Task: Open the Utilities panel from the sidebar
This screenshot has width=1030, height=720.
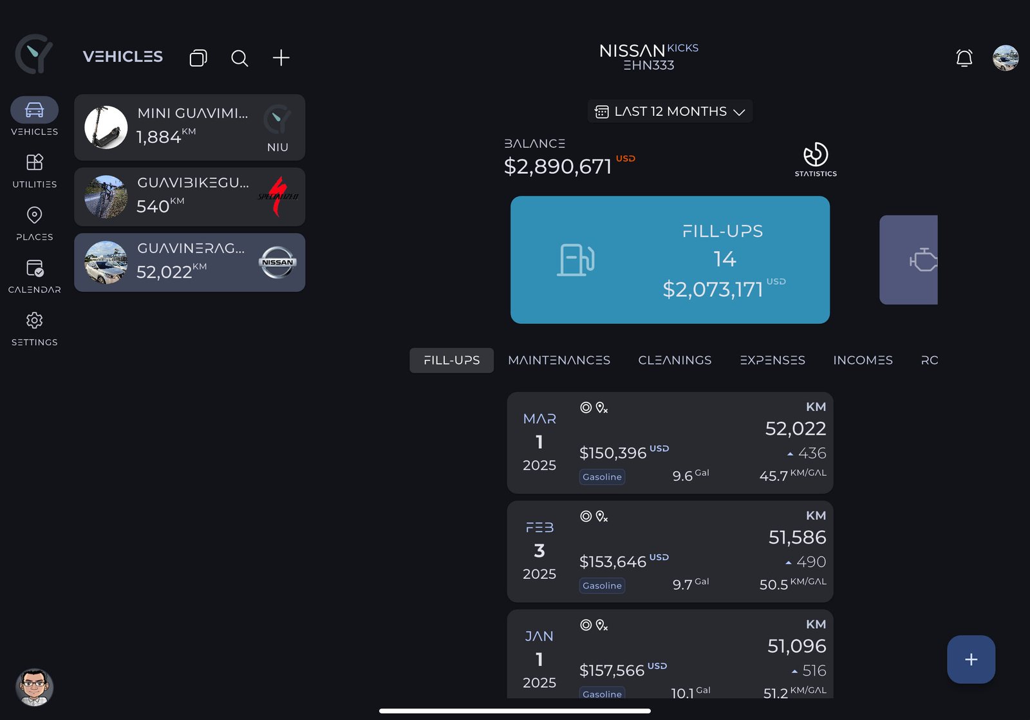Action: (34, 162)
